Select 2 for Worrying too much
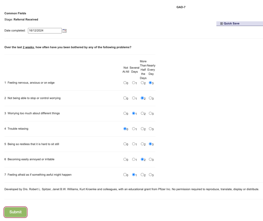The width and height of the screenshot is (263, 221). [x=142, y=113]
